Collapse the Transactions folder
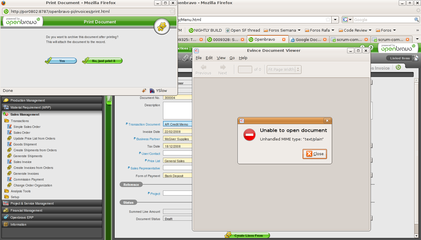421x240 pixels. click(7, 121)
